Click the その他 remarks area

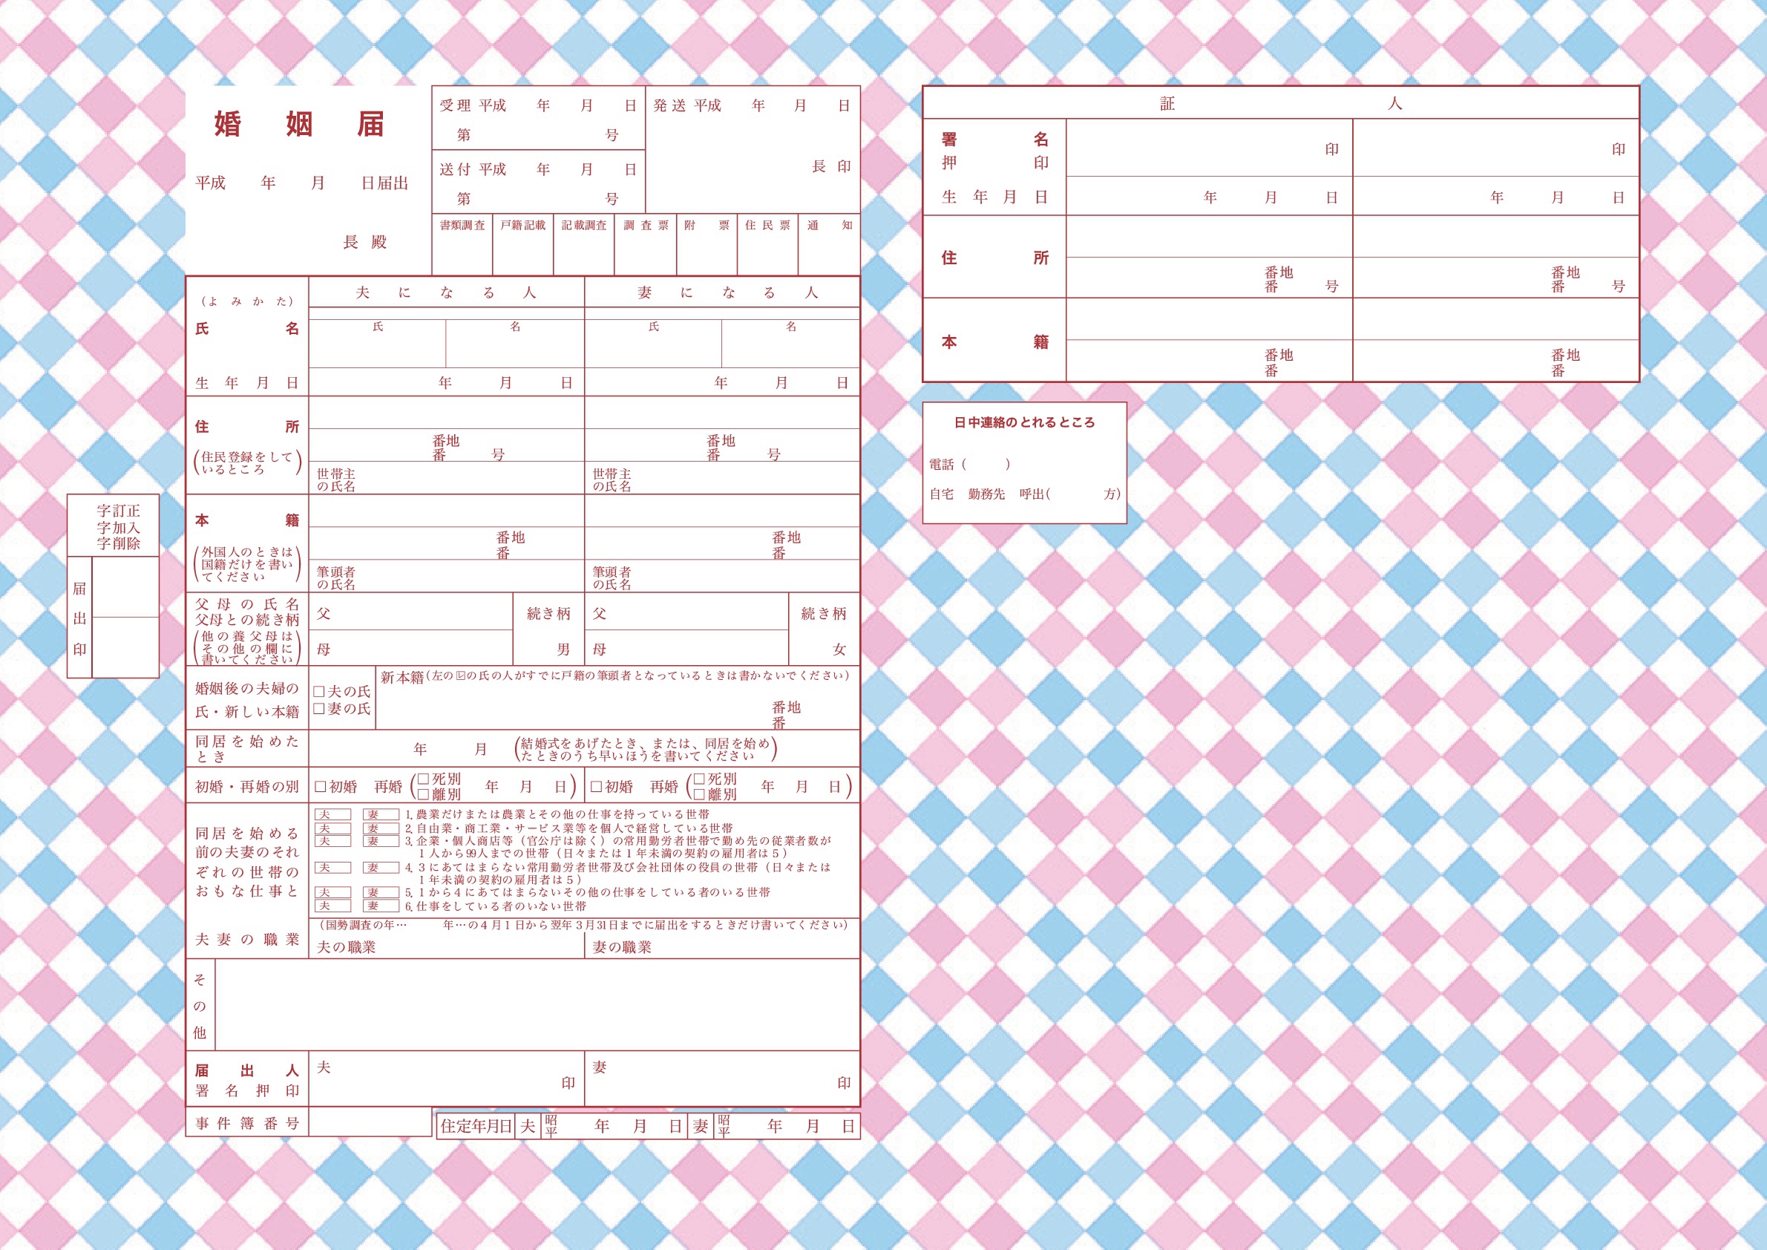[537, 1004]
